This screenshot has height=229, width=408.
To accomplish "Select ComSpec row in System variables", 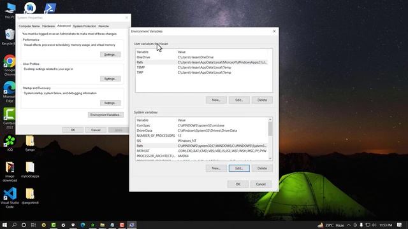I will coord(201,125).
